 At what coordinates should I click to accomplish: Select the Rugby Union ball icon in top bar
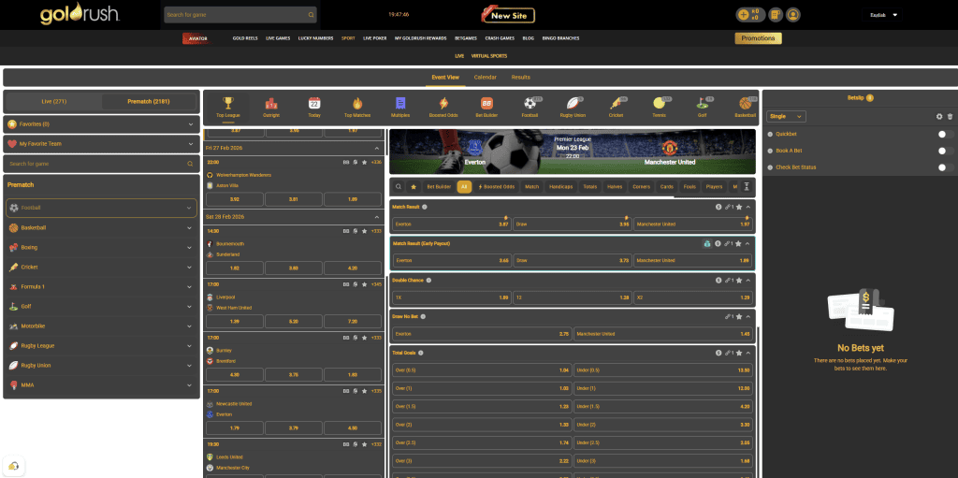(573, 103)
